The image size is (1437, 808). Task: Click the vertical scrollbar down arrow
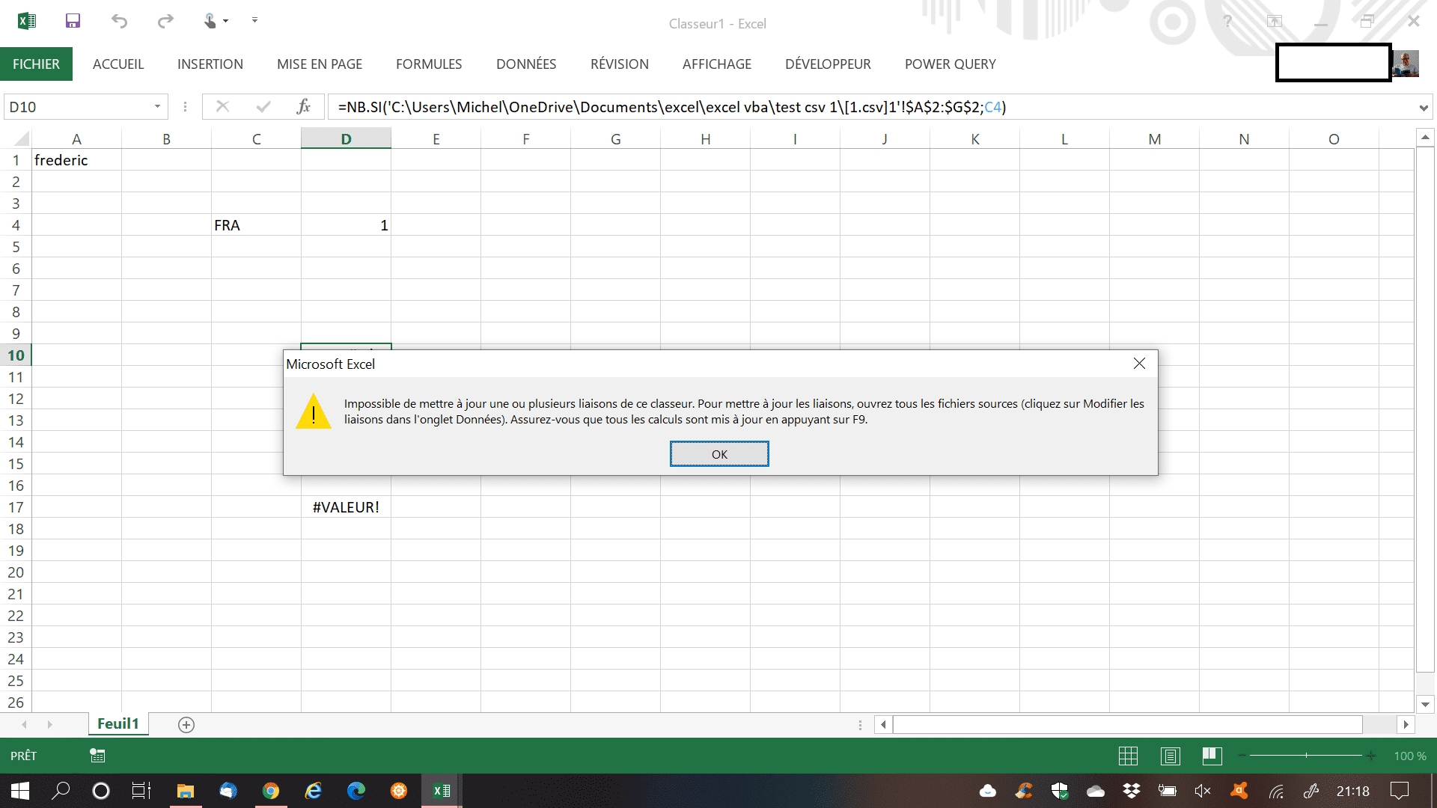point(1425,704)
